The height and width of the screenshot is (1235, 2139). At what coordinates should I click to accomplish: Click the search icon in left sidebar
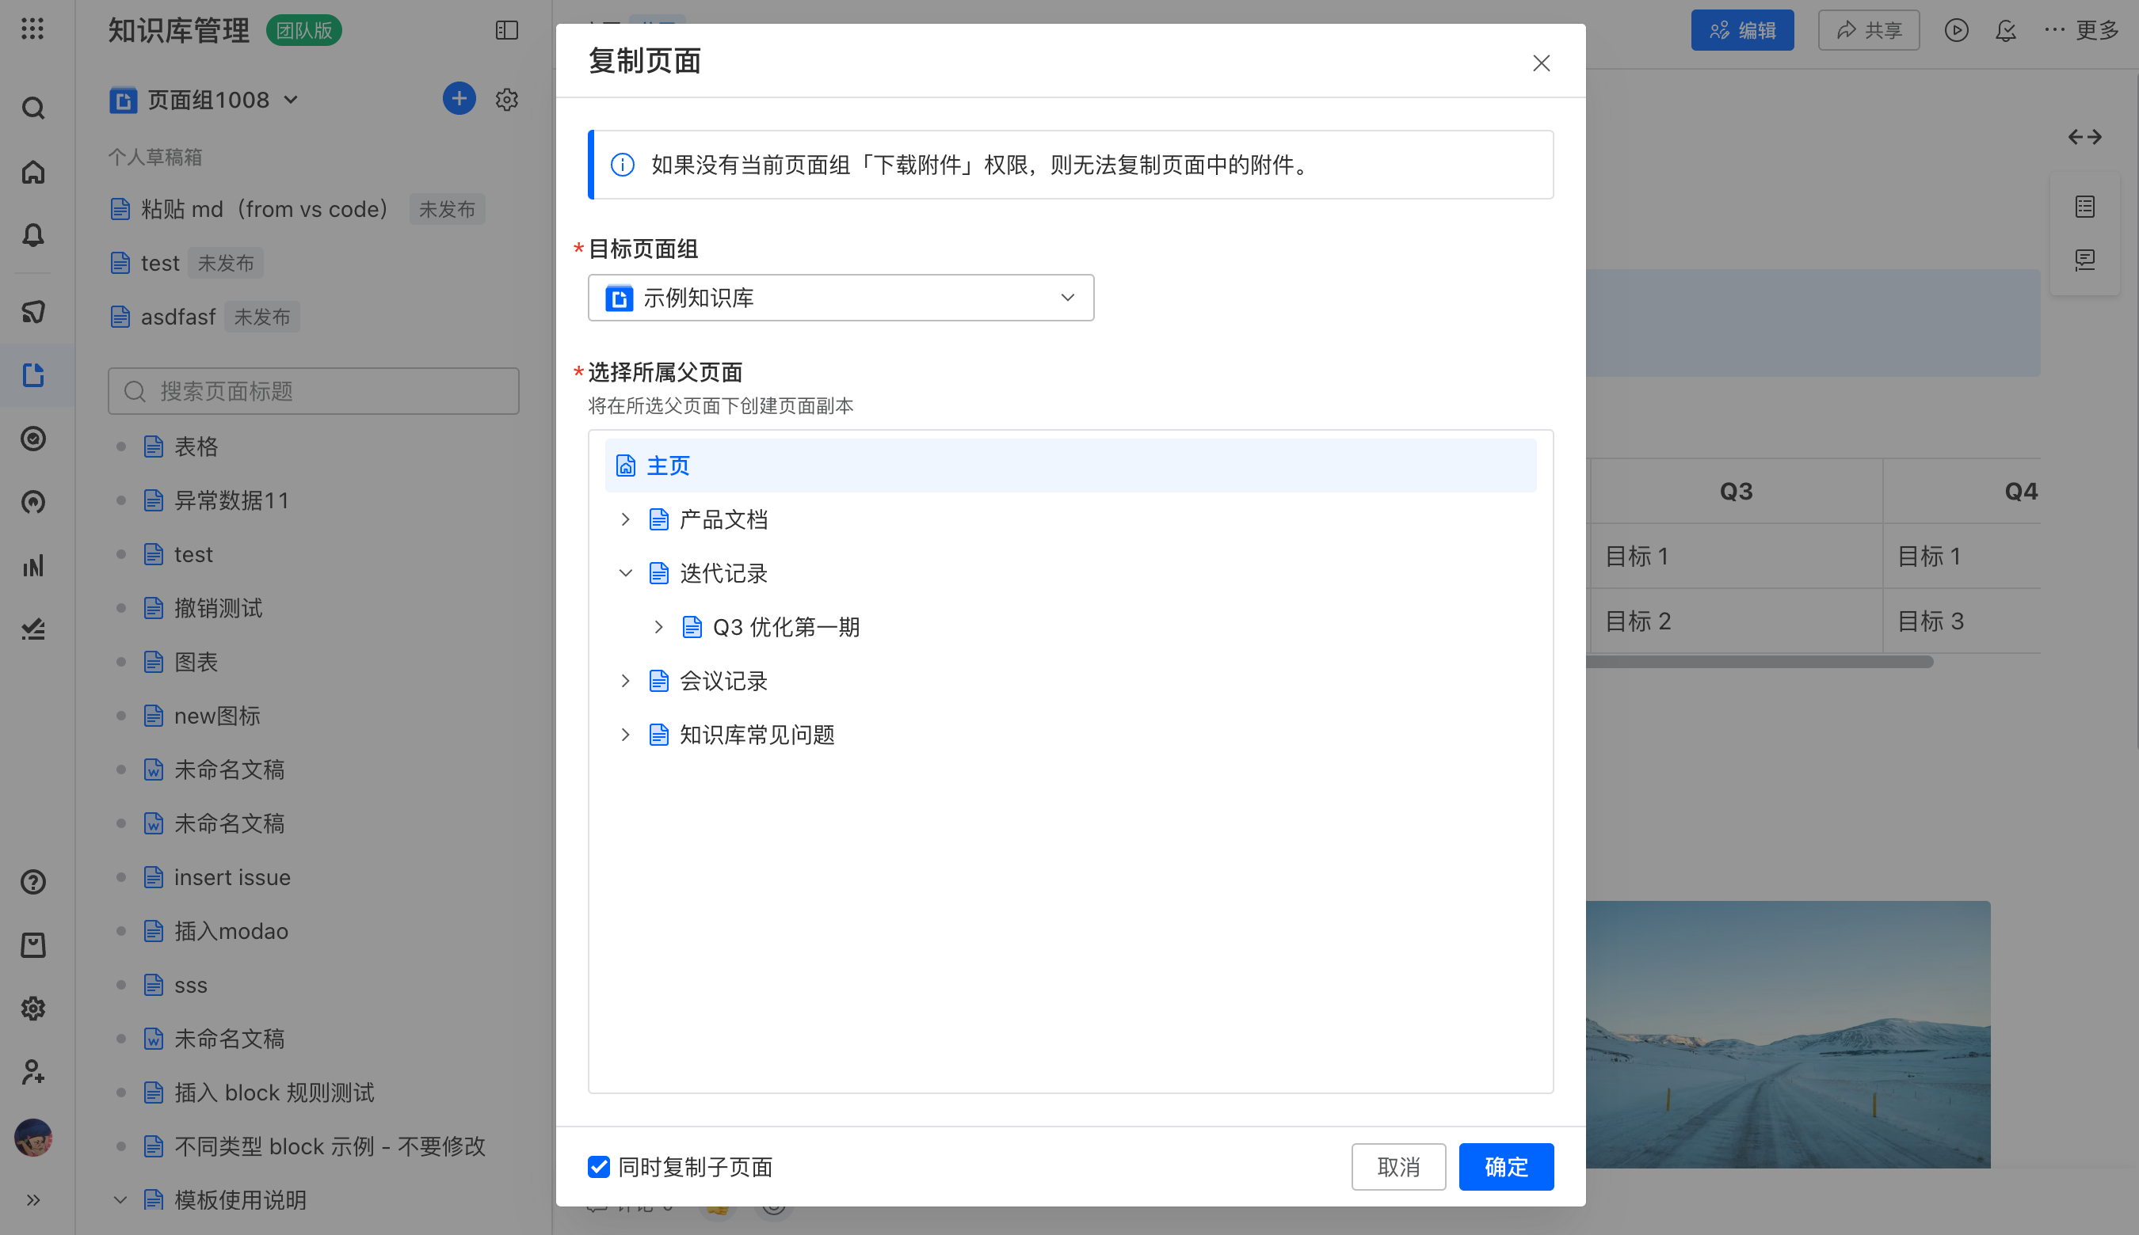(x=33, y=108)
